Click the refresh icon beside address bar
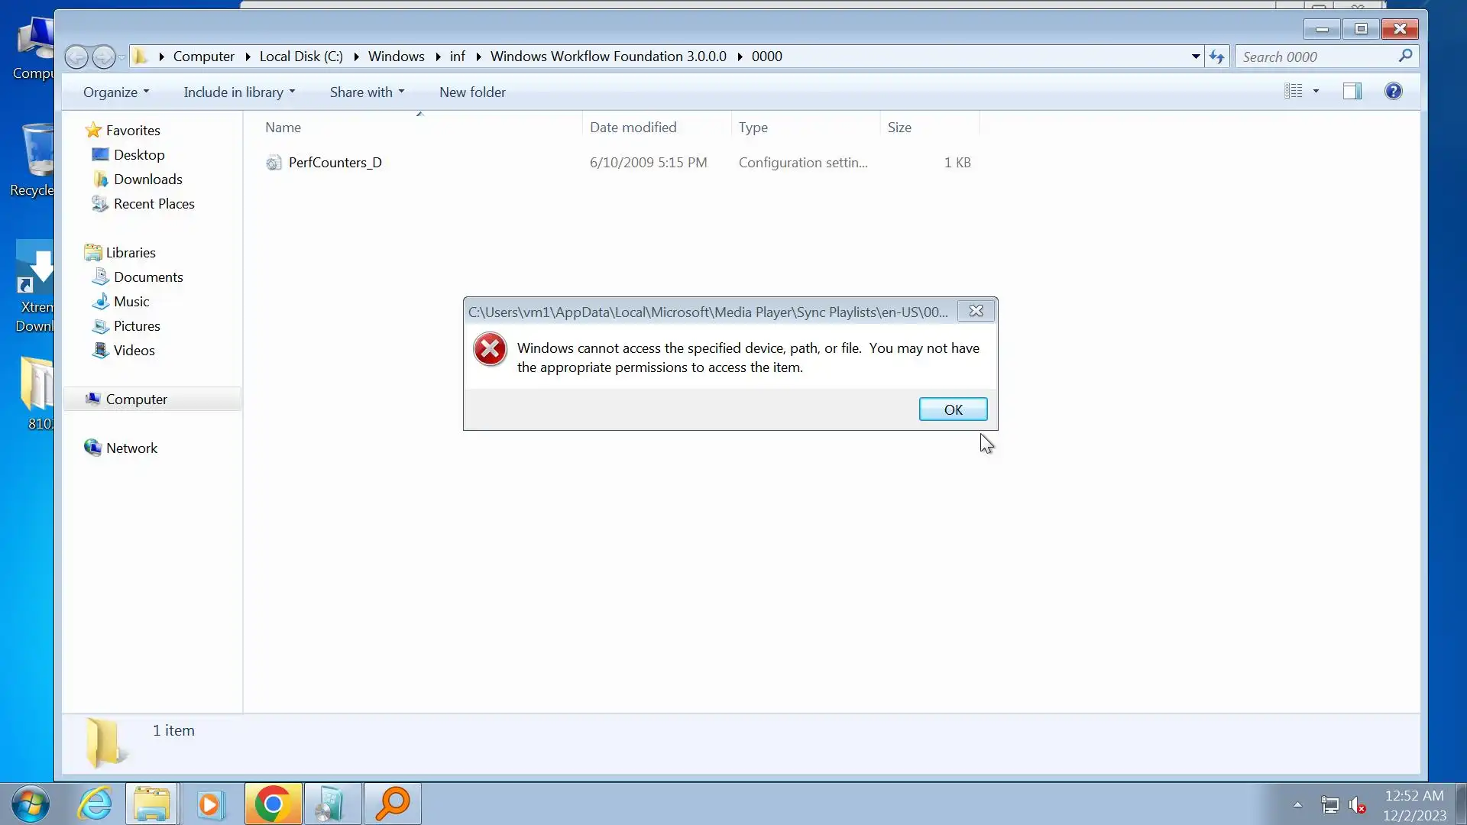The height and width of the screenshot is (825, 1467). click(x=1217, y=57)
